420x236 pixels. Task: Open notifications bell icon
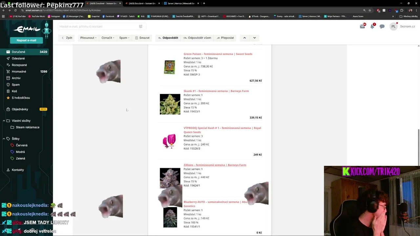click(372, 26)
